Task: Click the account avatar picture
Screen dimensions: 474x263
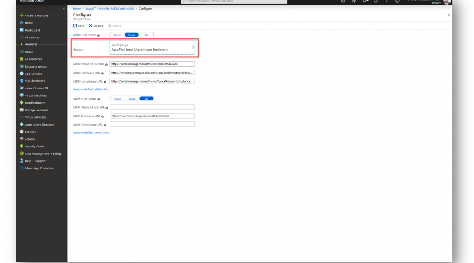Action: point(447,2)
